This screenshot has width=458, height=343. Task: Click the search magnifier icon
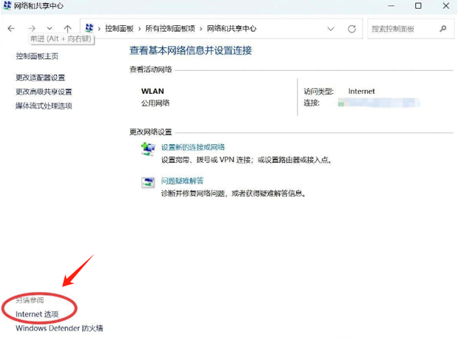(443, 29)
